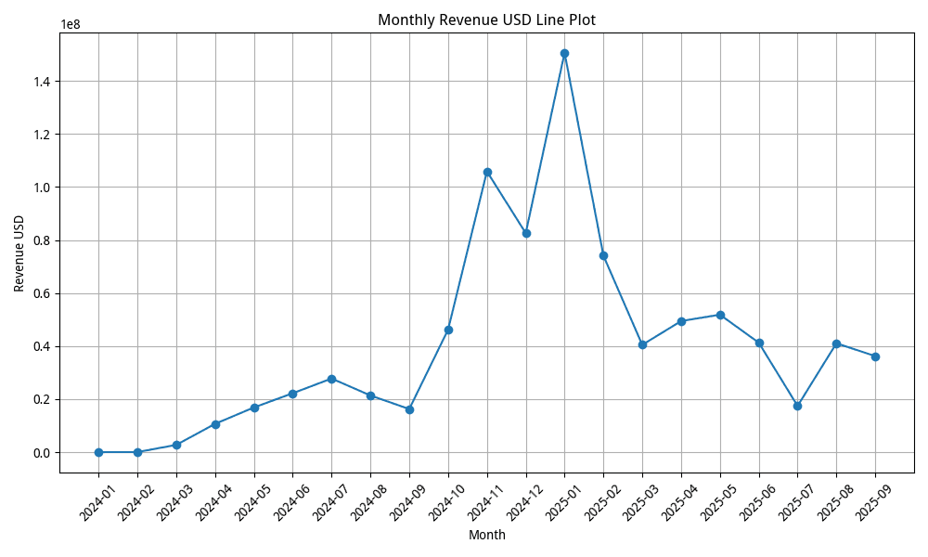Click the Month x-axis label
Viewport: 928px width, 557px height.
486,535
